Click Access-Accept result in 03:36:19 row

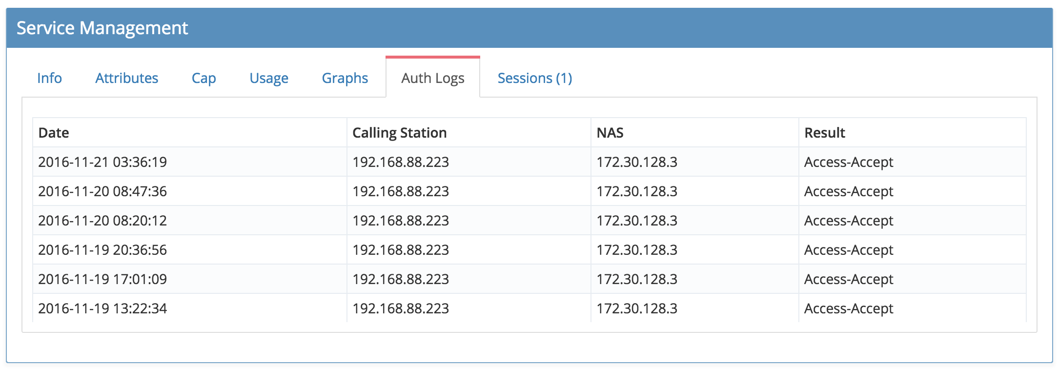pyautogui.click(x=849, y=162)
